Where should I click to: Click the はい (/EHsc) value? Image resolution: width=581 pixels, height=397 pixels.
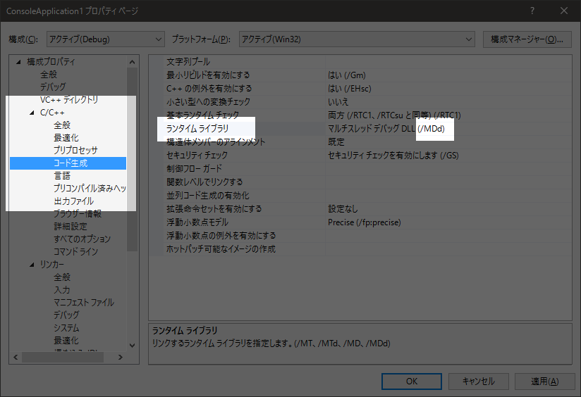click(350, 89)
